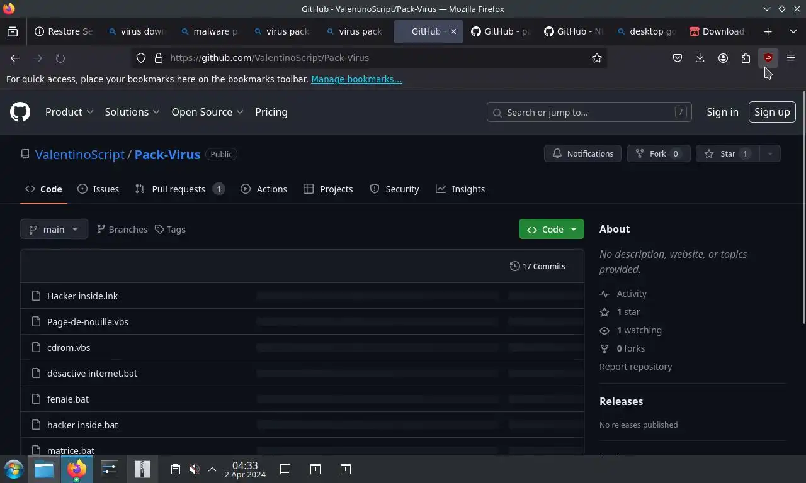Switch to the Issues tab
Screen dimensions: 806x483
pyautogui.click(x=98, y=189)
